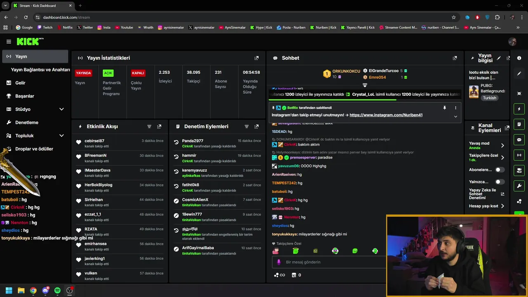Open a new browser tab
Image resolution: width=528 pixels, height=297 pixels.
point(80,5)
